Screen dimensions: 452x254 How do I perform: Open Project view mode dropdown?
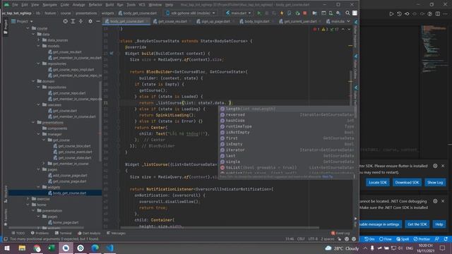pyautogui.click(x=23, y=21)
